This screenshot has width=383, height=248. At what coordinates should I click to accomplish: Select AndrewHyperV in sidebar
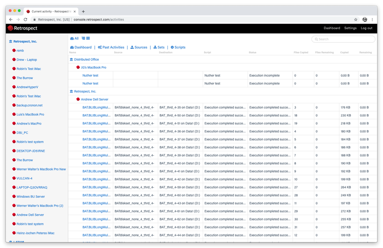27,87
